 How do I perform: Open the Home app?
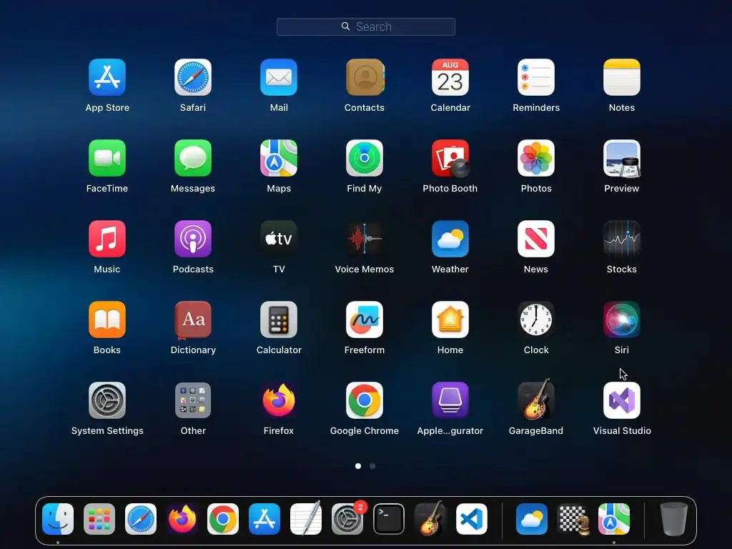[x=450, y=320]
